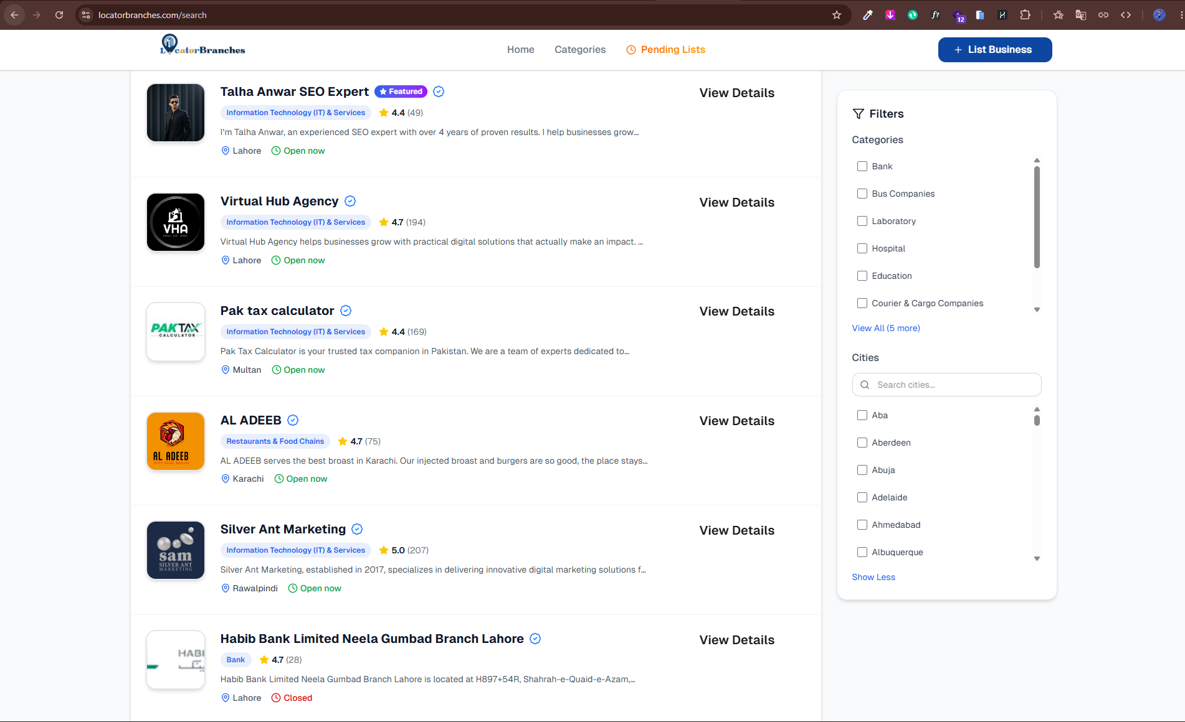Click the categories list scrollbar thumb
The image size is (1185, 722).
pyautogui.click(x=1037, y=217)
